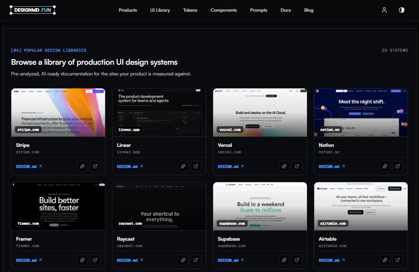Click the '[04] POPULAR DESIGN LIBRARIES' label
Image resolution: width=419 pixels, height=272 pixels.
point(49,50)
